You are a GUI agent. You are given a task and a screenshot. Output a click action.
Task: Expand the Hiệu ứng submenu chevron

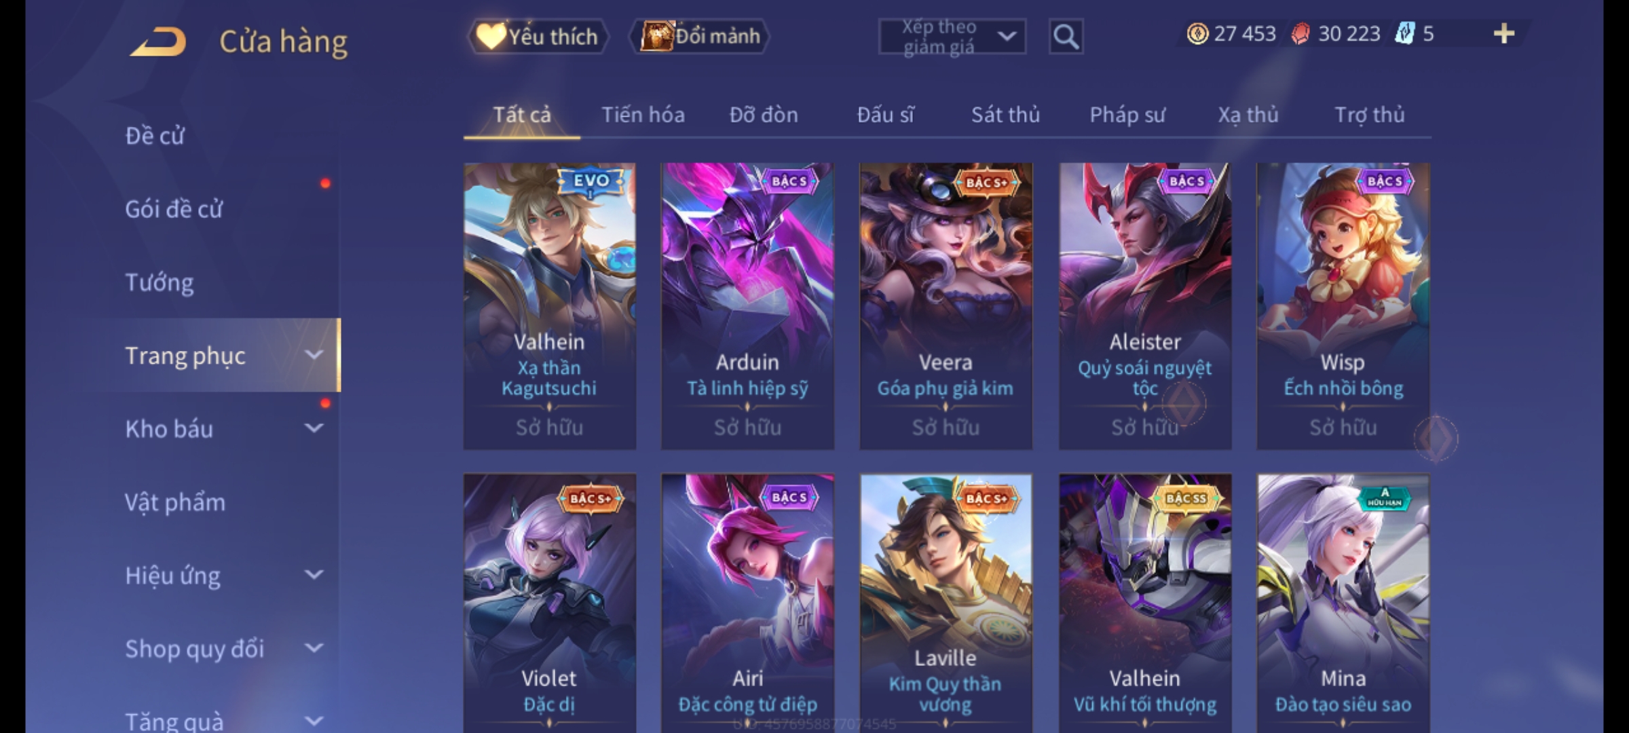[314, 575]
